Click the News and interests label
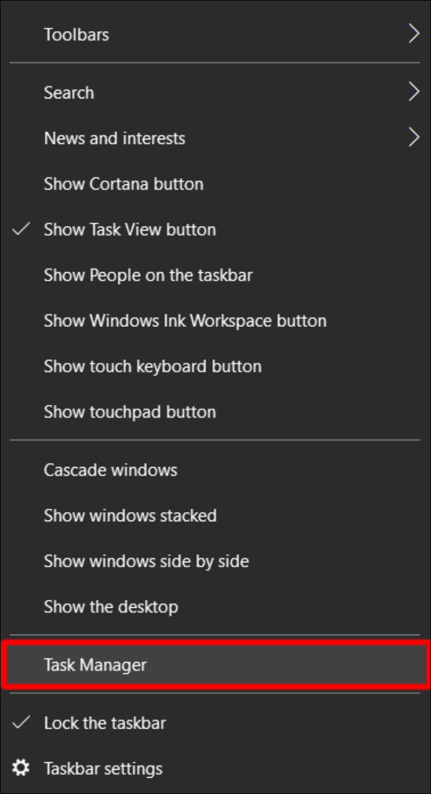 pos(115,138)
